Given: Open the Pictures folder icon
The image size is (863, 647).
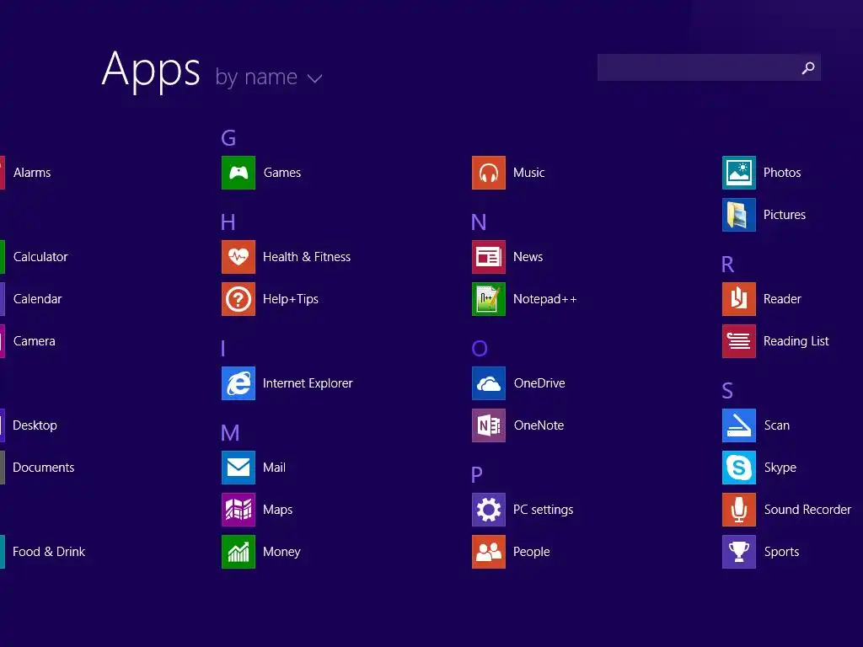Looking at the screenshot, I should pyautogui.click(x=739, y=215).
